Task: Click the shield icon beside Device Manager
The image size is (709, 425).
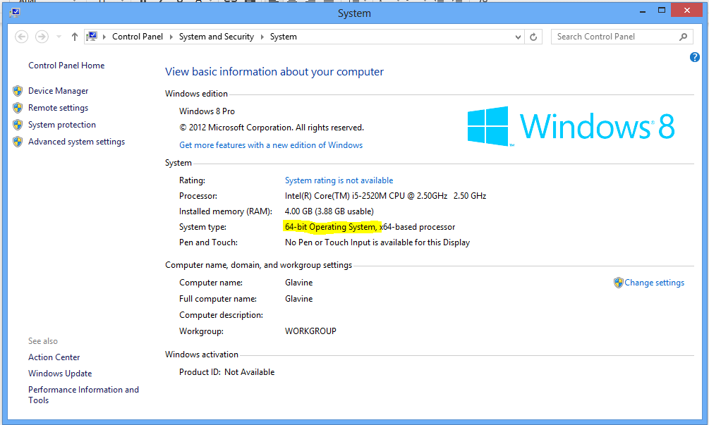Action: tap(18, 91)
